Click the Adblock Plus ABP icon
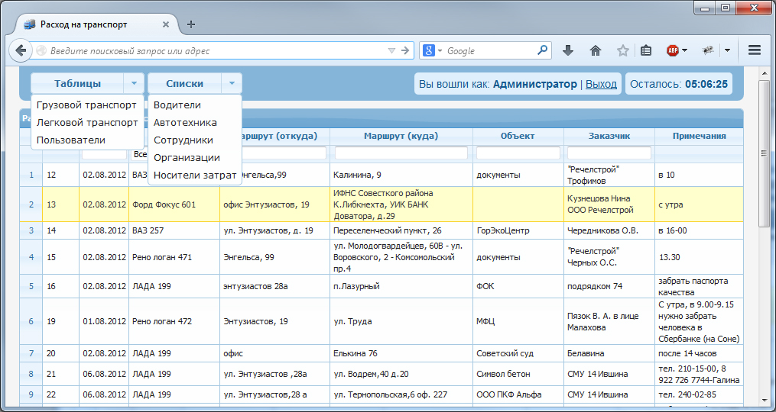776x412 pixels. [672, 50]
